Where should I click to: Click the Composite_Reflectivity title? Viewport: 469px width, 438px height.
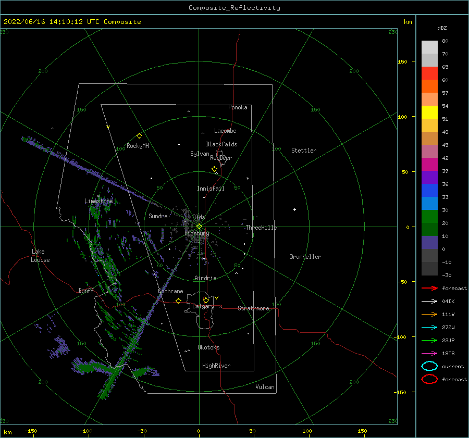[234, 8]
